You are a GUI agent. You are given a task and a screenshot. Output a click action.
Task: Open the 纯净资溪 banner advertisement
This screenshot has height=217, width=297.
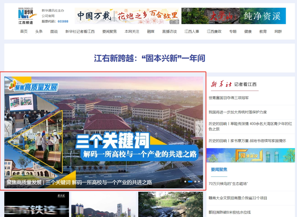coord(233,16)
